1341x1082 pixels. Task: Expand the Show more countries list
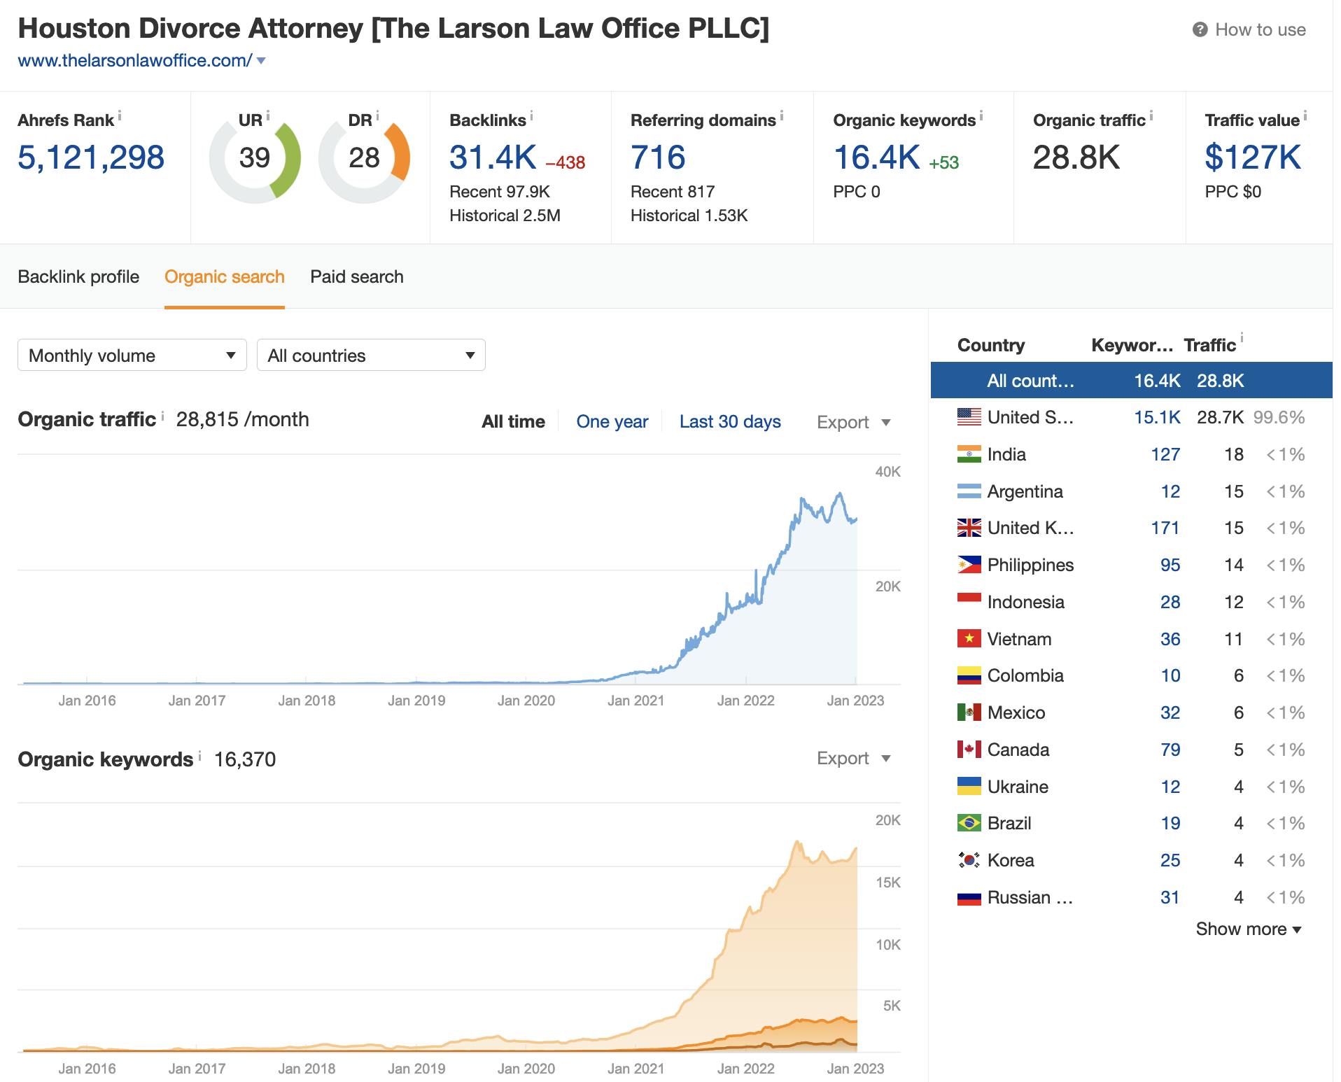click(1249, 929)
